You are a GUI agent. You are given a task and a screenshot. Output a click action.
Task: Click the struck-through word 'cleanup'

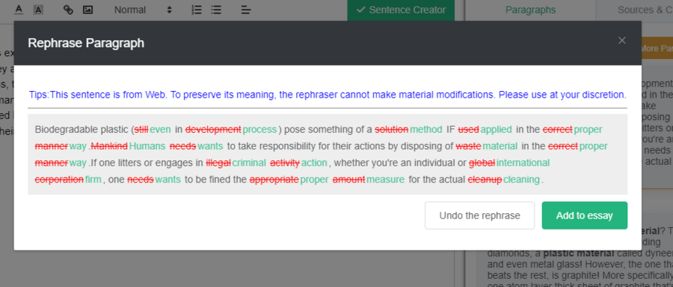485,180
